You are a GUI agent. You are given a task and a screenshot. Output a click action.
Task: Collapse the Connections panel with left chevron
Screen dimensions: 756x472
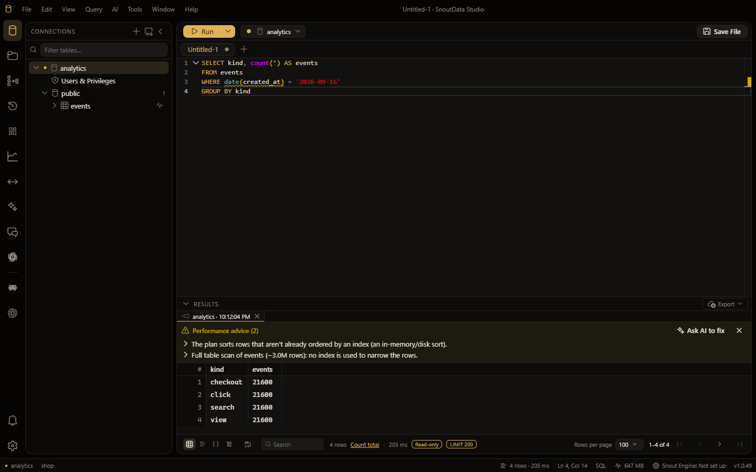coord(161,31)
